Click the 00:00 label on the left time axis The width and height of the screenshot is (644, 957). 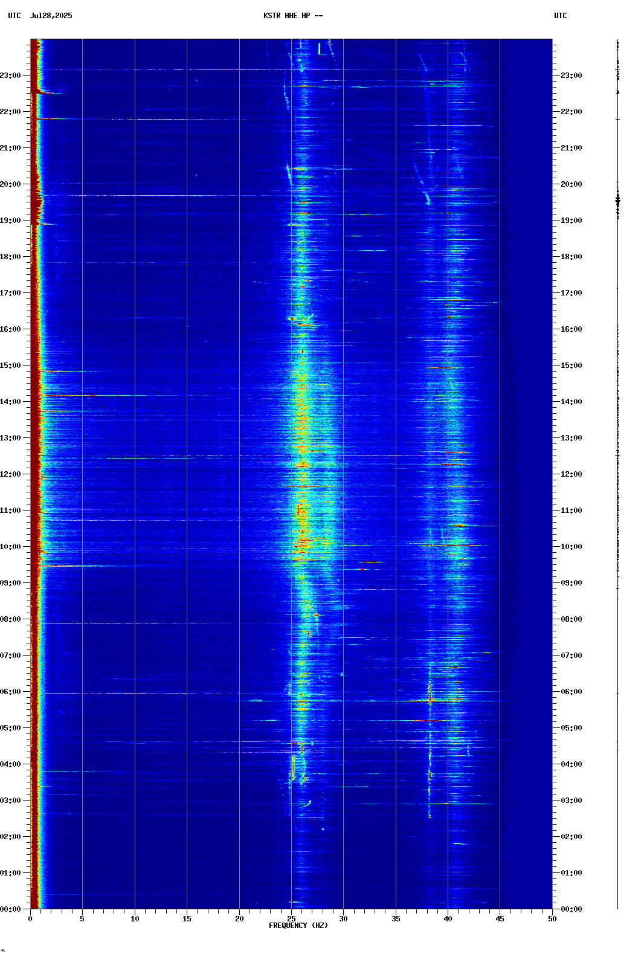tap(10, 909)
